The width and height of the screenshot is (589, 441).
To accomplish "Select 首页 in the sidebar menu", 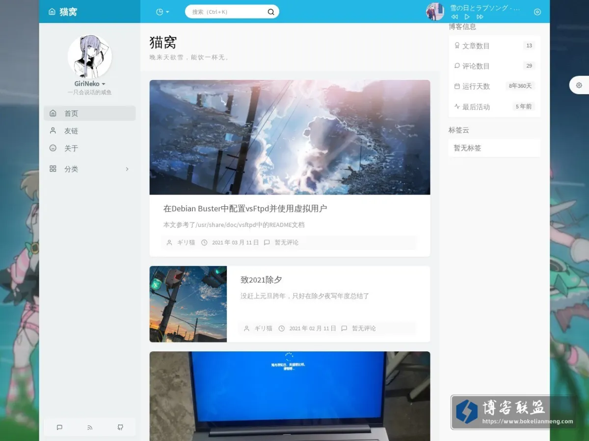I will pyautogui.click(x=90, y=113).
